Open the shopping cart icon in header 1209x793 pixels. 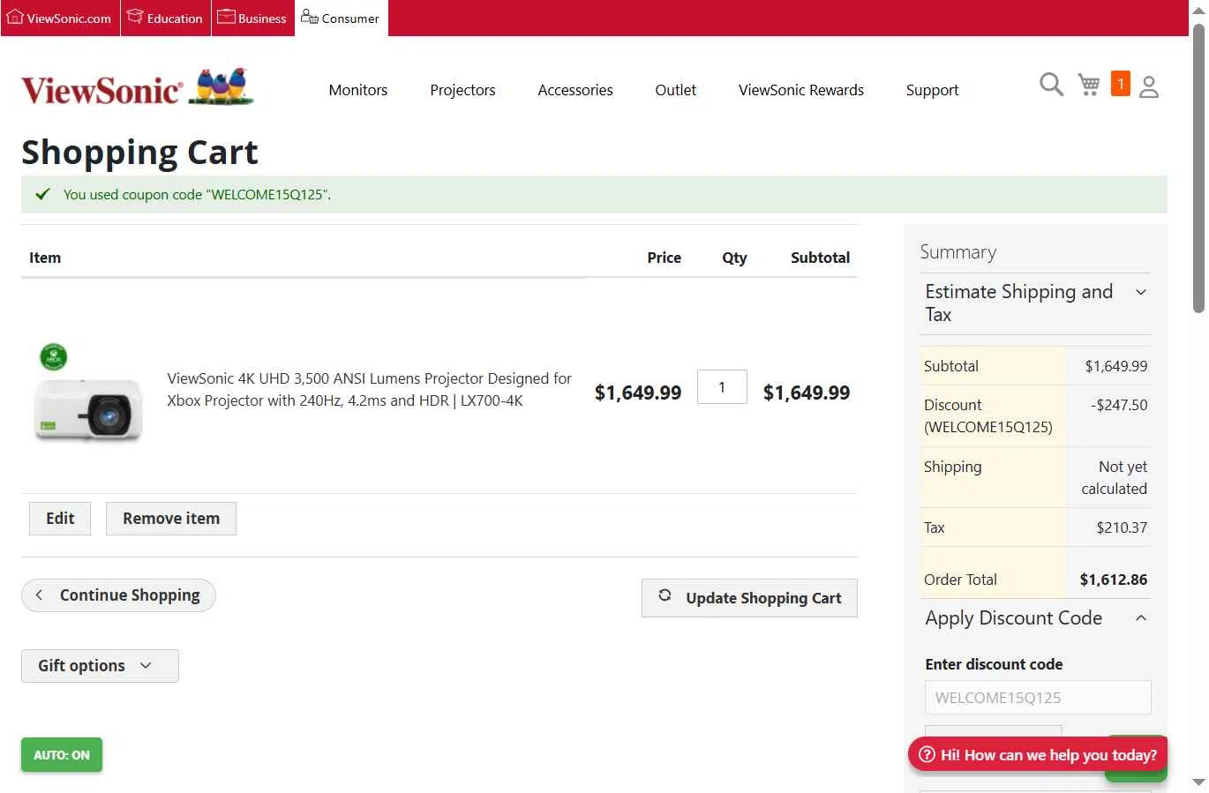coord(1089,85)
